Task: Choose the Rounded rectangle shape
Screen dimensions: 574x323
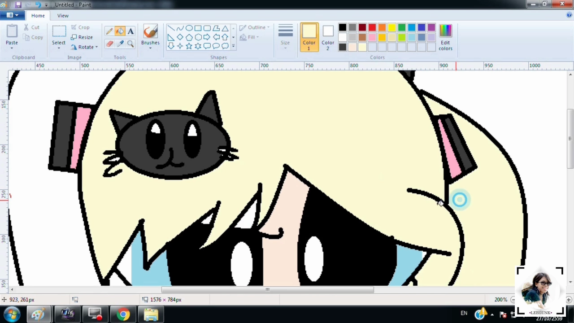Action: 207,28
